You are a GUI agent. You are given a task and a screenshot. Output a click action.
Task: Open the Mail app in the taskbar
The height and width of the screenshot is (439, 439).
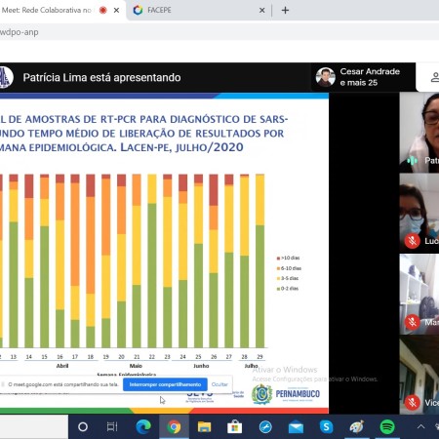296,427
